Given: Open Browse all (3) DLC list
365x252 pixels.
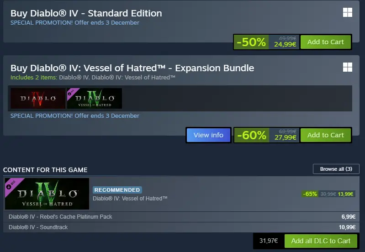Looking at the screenshot, I should tap(336, 169).
